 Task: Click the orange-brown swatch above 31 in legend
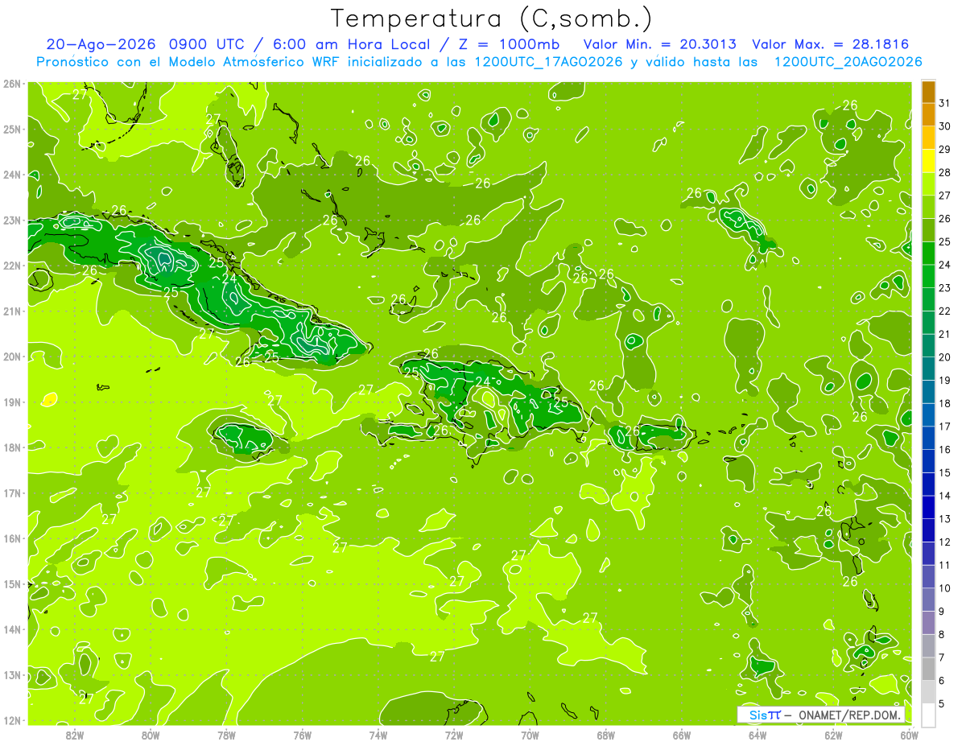tap(929, 92)
